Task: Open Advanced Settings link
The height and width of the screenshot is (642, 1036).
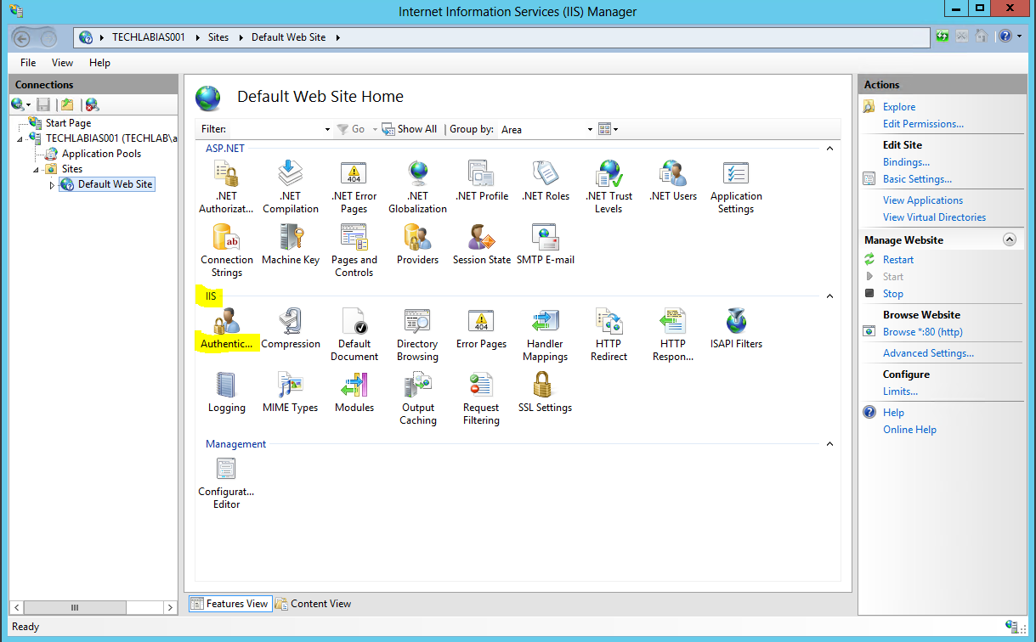Action: pyautogui.click(x=928, y=353)
